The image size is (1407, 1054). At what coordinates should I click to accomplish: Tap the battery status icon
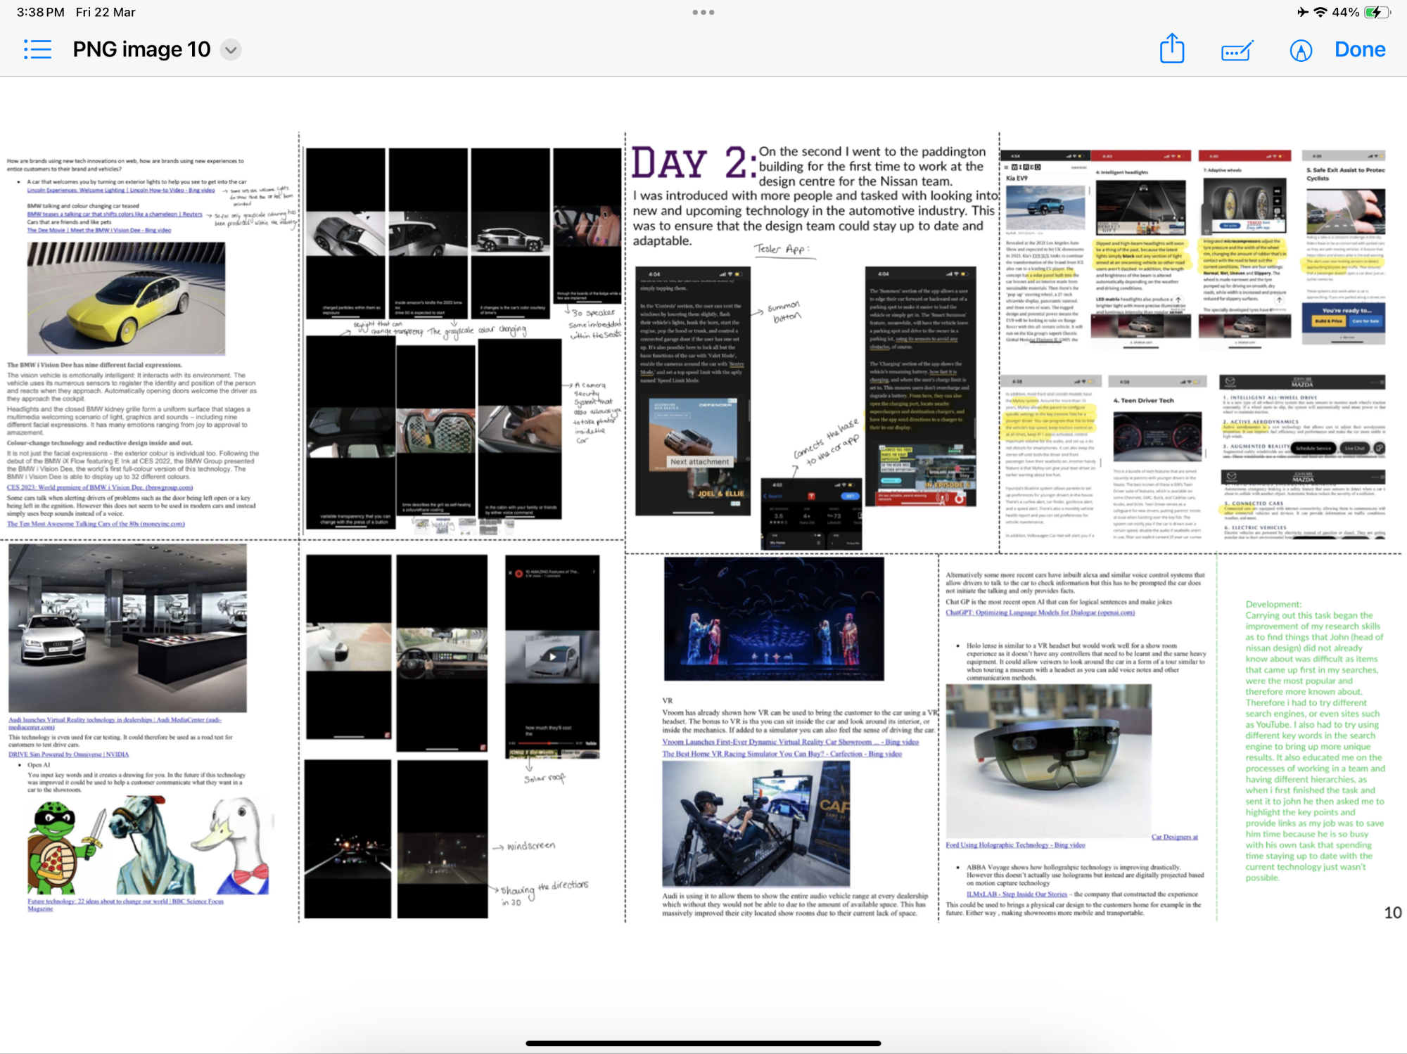[1377, 12]
